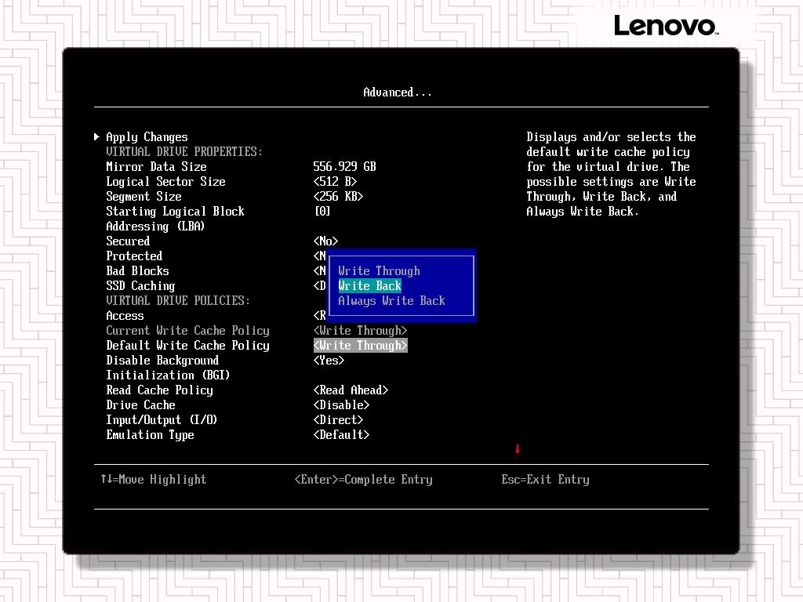Click the Esc=Exit Entry hint
803x602 pixels.
tap(545, 480)
